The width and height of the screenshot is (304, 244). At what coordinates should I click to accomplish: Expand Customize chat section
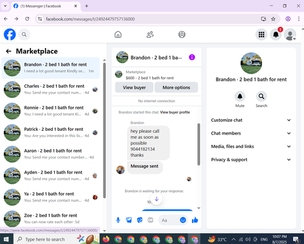251,120
